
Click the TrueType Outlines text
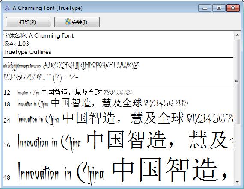pyautogui.click(x=27, y=52)
